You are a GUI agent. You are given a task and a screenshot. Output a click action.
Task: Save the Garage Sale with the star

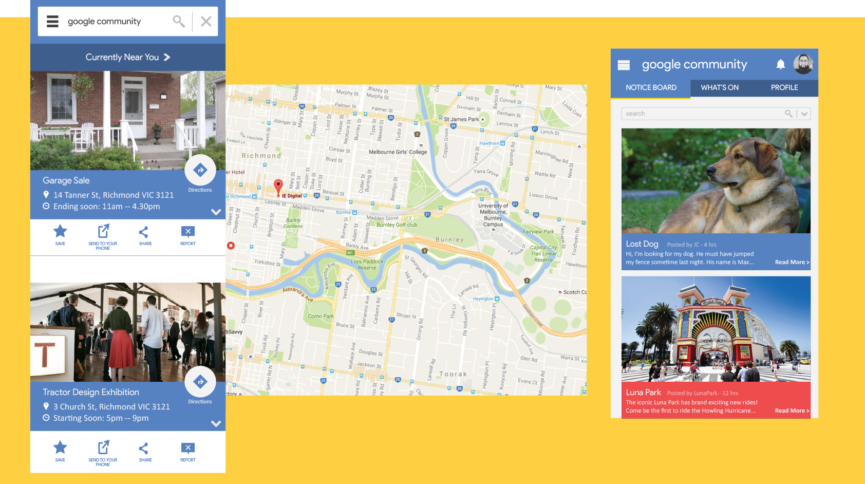tap(60, 235)
